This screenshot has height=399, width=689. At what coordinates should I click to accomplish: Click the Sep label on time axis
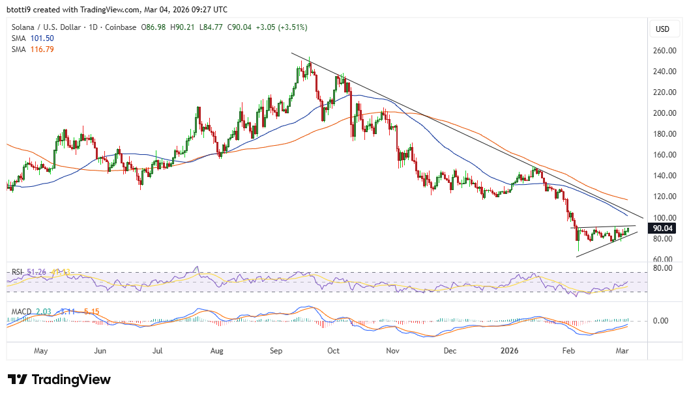click(x=276, y=350)
